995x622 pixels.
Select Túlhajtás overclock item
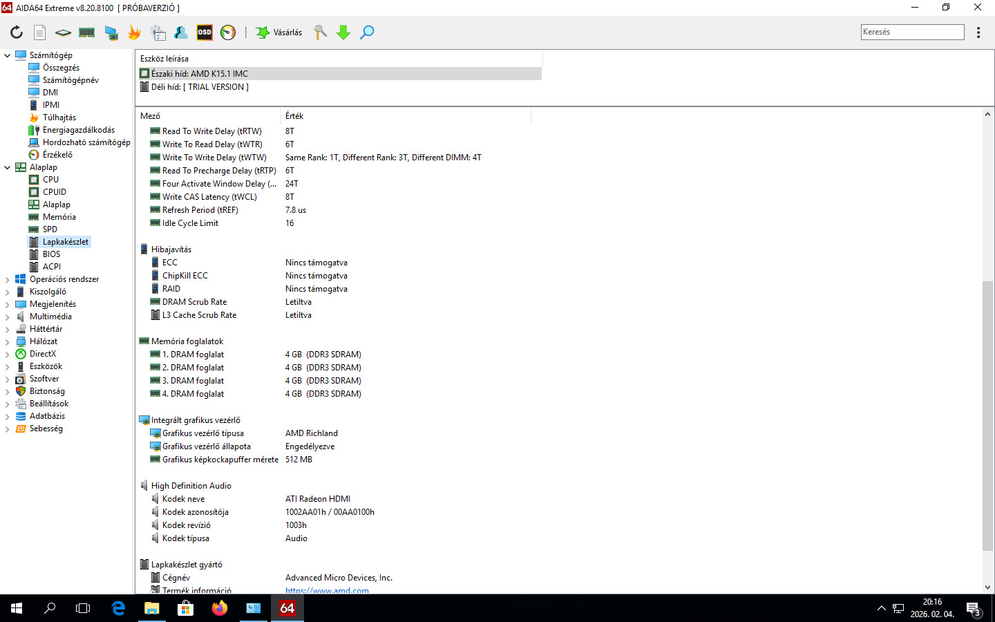[x=59, y=117]
